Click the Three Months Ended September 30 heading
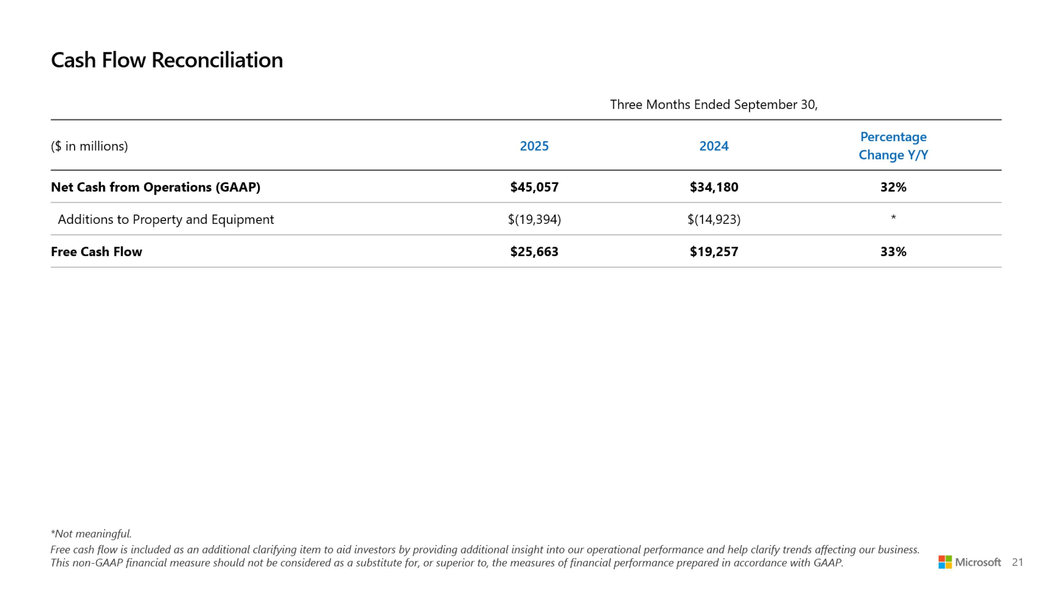This screenshot has width=1052, height=591. 714,105
